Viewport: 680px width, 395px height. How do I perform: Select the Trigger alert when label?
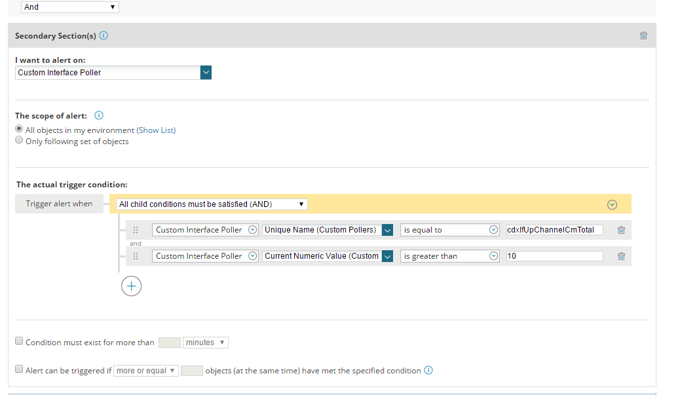[59, 204]
